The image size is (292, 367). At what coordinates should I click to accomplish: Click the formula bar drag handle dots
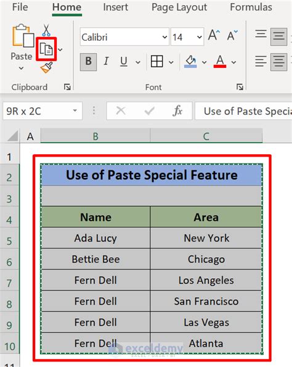click(94, 110)
